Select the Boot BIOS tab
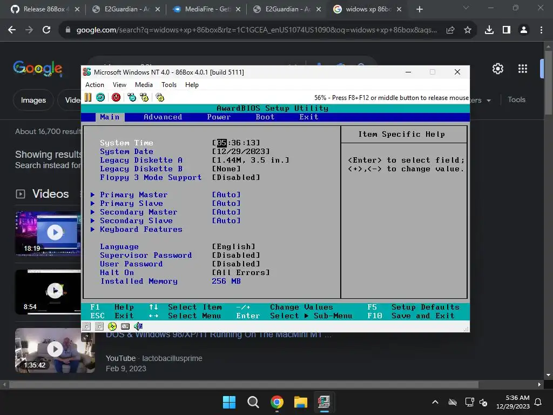This screenshot has width=553, height=415. (x=265, y=117)
